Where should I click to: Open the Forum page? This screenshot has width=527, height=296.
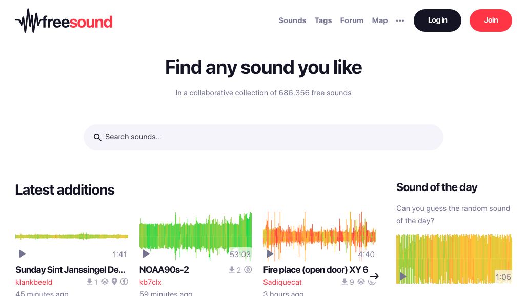pos(352,20)
